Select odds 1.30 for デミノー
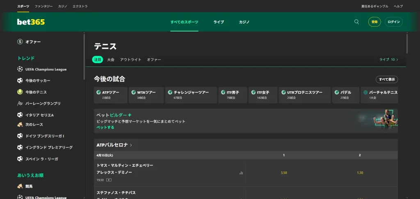 360,173
